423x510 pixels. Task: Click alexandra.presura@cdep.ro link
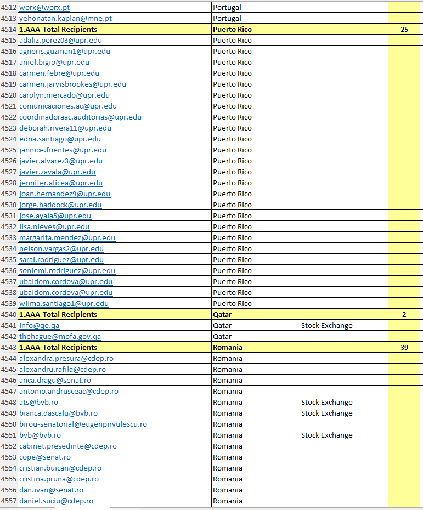click(x=66, y=359)
